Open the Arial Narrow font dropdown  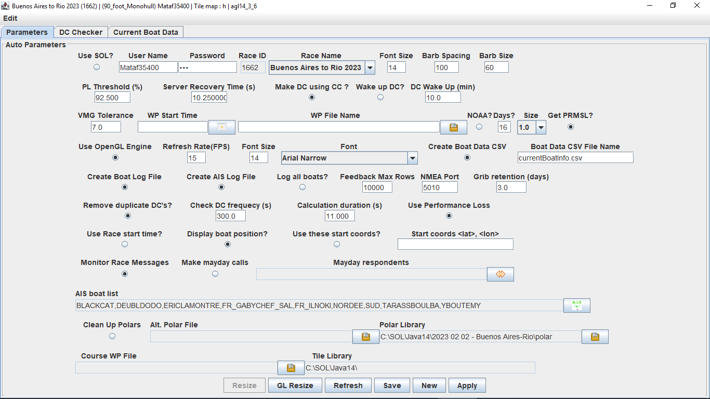[x=412, y=158]
